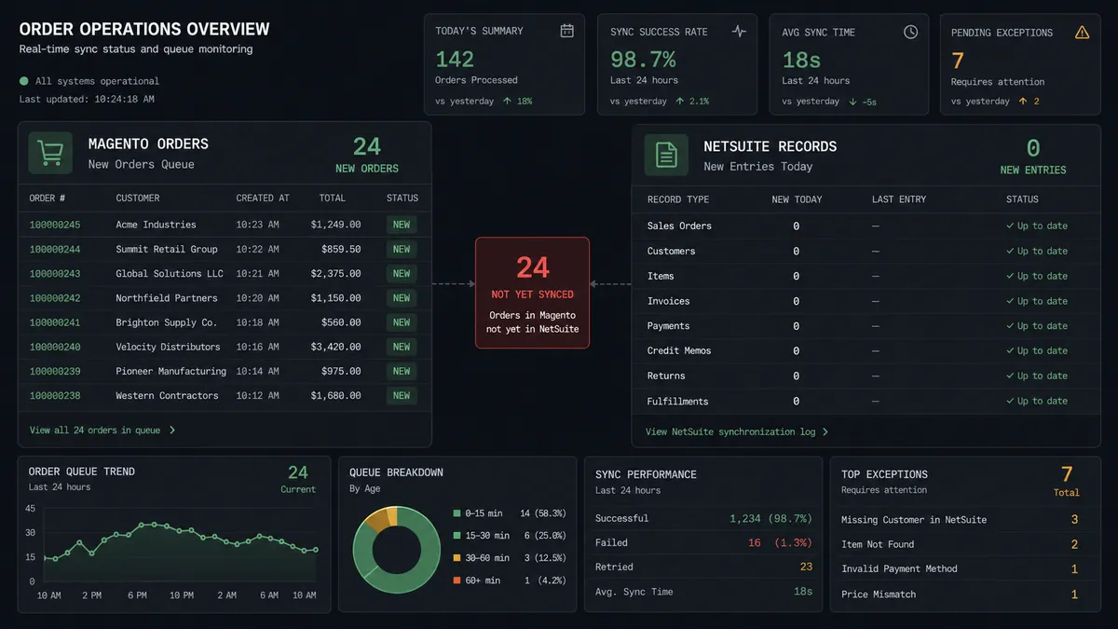Click the pulse icon in Sync Success Rate card
1118x629 pixels.
coord(739,31)
